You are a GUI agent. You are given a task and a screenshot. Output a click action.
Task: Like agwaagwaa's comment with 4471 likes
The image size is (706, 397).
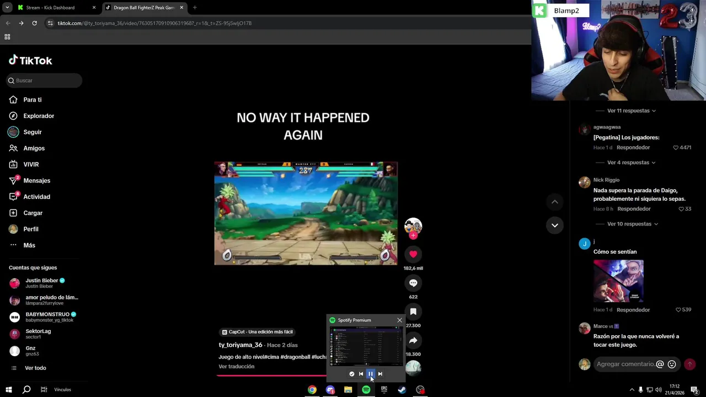point(676,148)
